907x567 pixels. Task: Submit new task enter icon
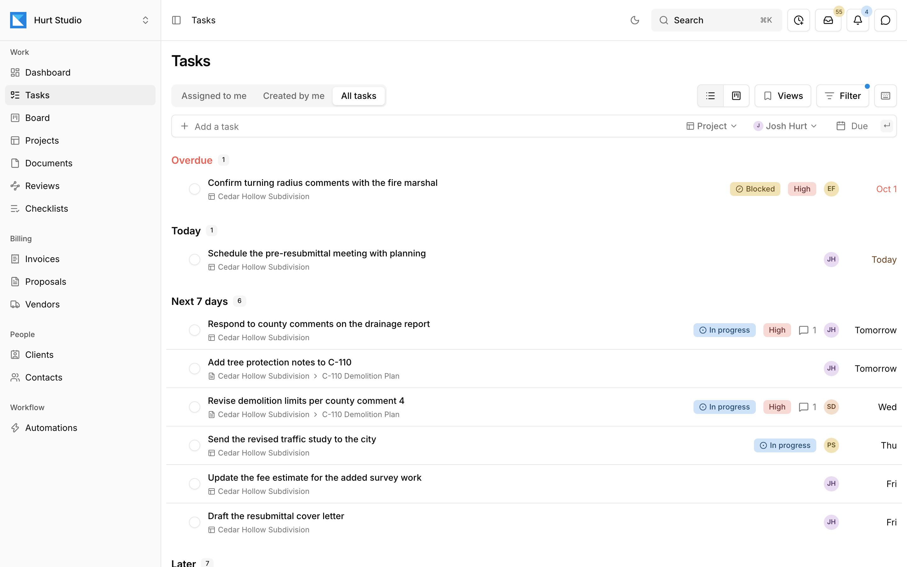(x=887, y=126)
